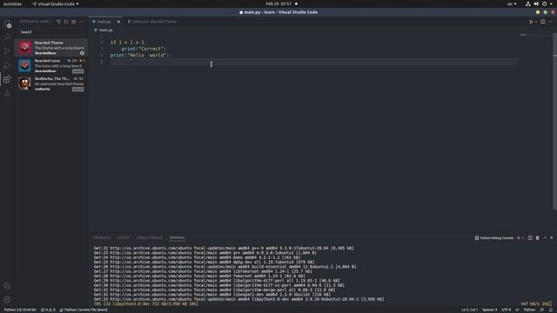Open the run button dropdown arrow
The width and height of the screenshot is (557, 313).
click(536, 22)
